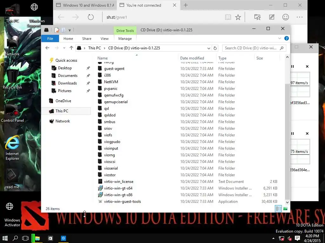Select the virtio-win-guest-tools application file
Viewport: 325px width, 243px height.
click(123, 202)
